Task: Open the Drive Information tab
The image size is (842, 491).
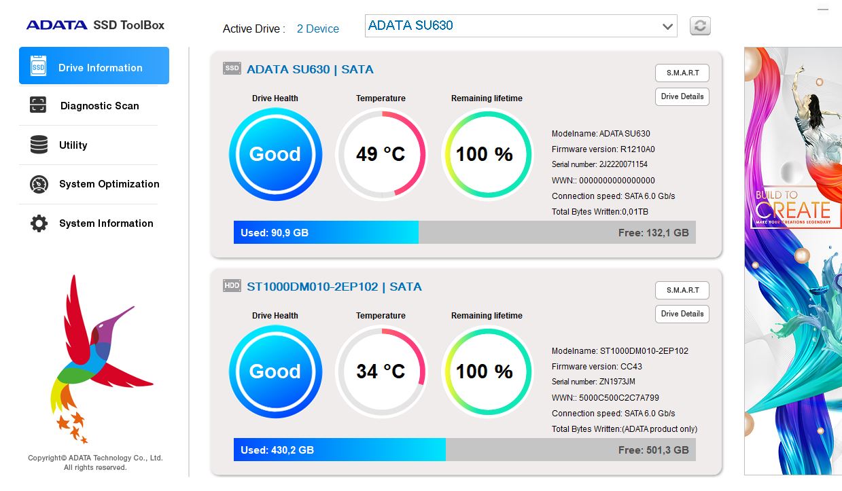Action: (x=94, y=66)
